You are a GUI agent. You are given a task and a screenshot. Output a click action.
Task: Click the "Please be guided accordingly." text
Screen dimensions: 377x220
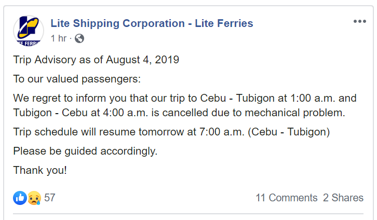[85, 151]
